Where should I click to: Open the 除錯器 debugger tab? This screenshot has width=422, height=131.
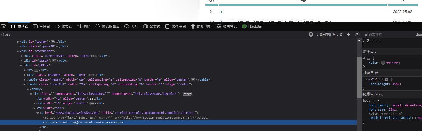(x=63, y=26)
